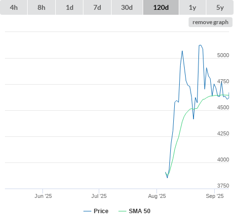
Task: Show the 30d chart range
Action: [127, 7]
